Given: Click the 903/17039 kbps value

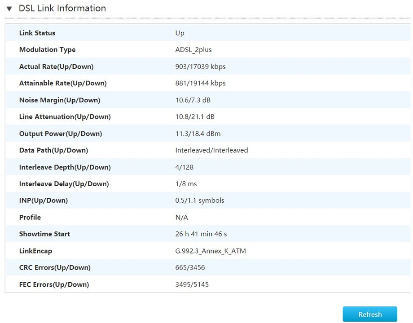Looking at the screenshot, I should (200, 66).
